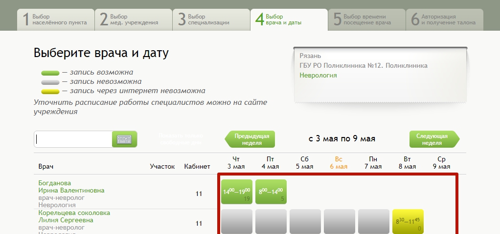
Task: Click ГБУ РО Поликлиника №12 text
Action: click(364, 65)
